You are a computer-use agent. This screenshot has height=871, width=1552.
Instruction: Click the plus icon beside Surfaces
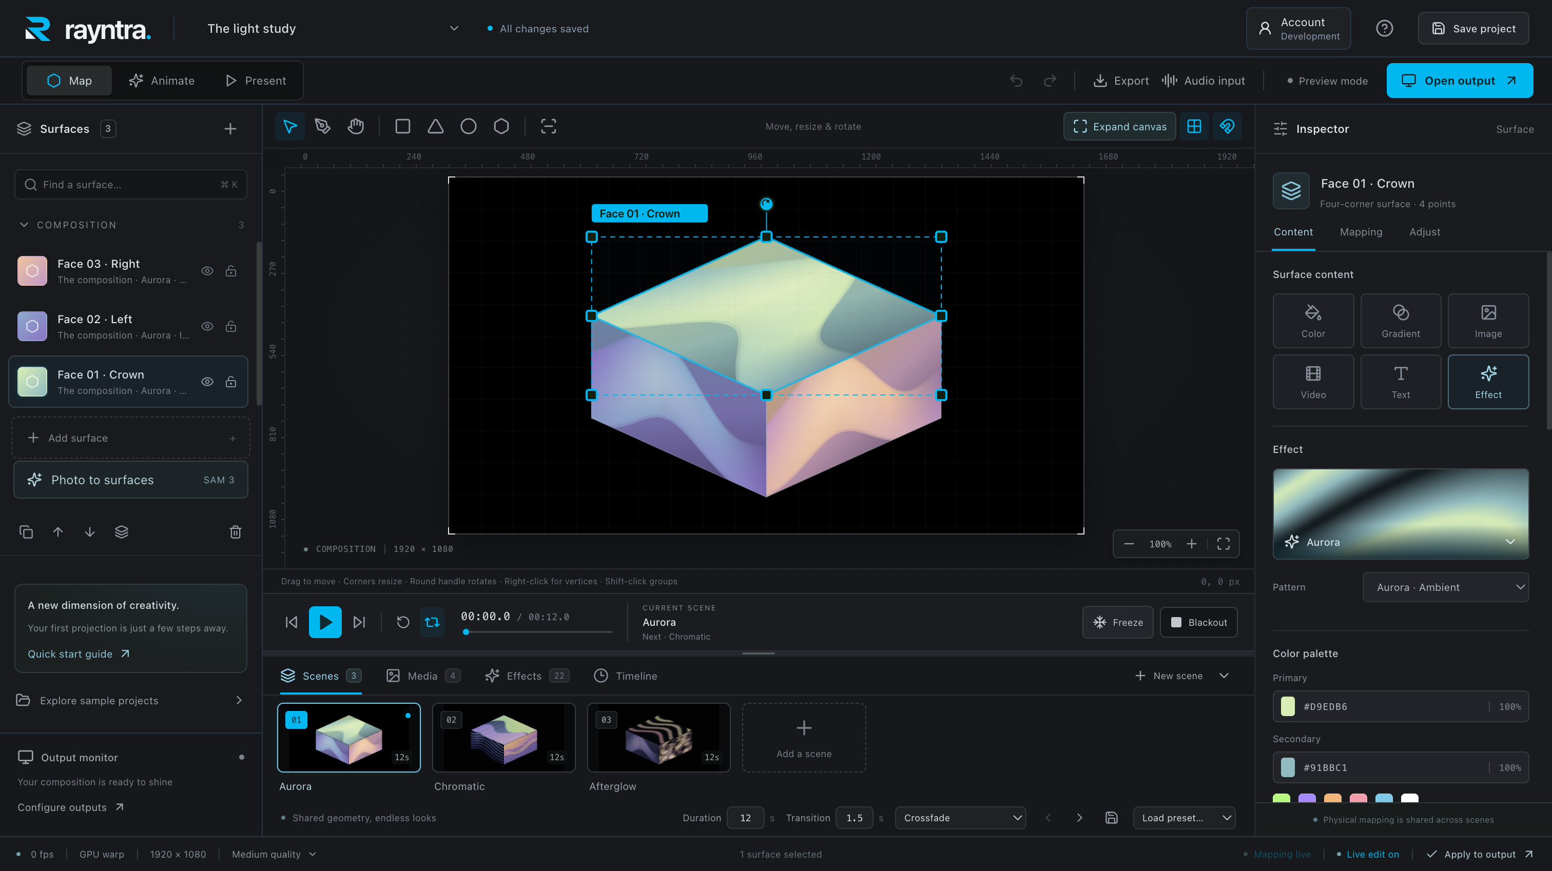pyautogui.click(x=230, y=129)
